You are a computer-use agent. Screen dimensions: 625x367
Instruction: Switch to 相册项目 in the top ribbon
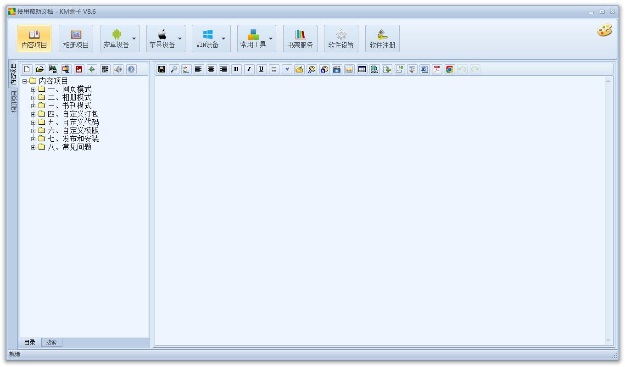pos(76,39)
